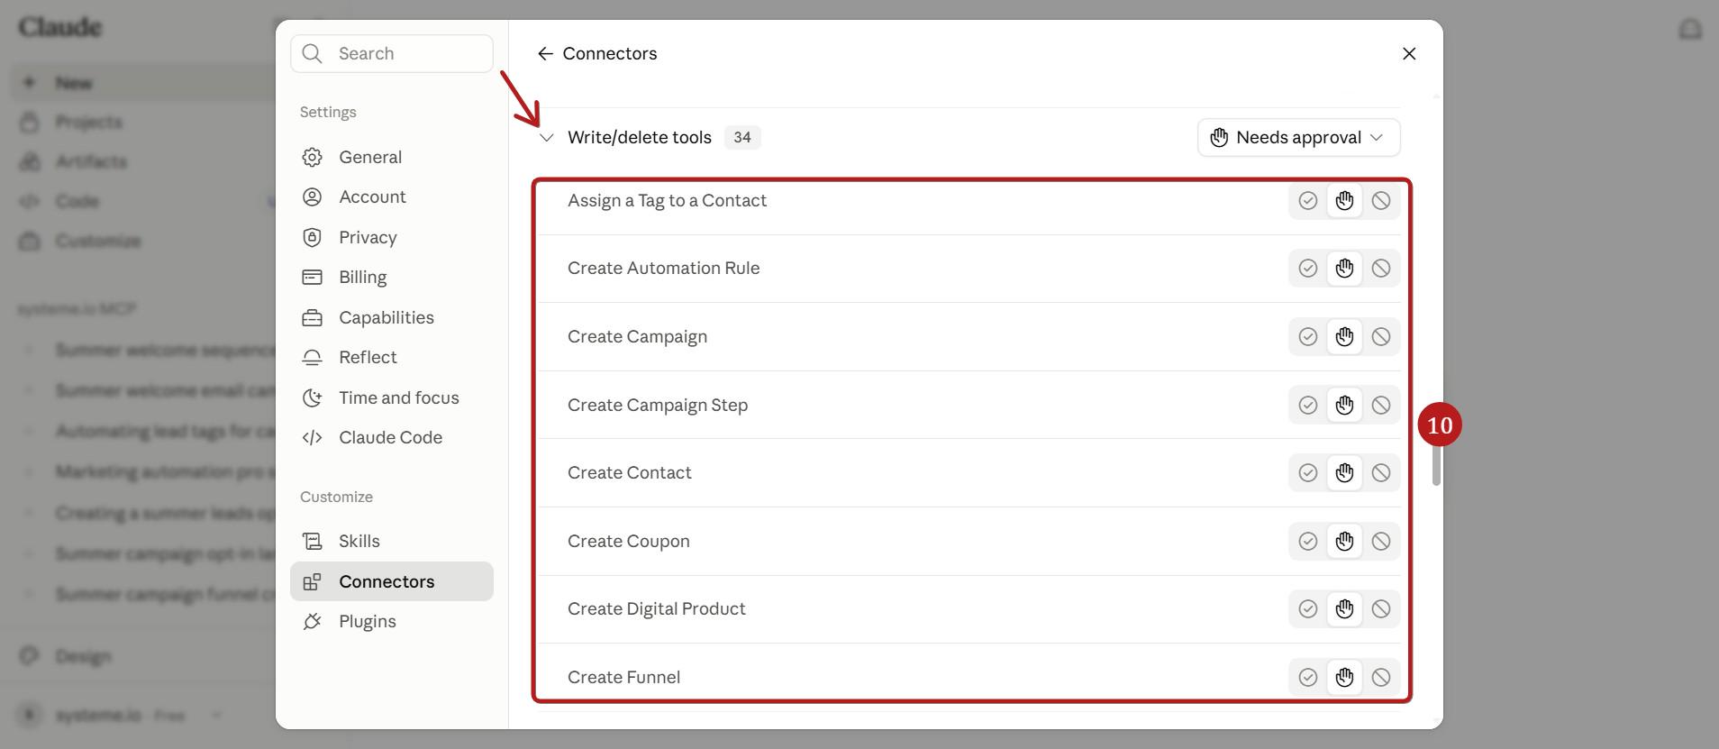This screenshot has width=1719, height=749.
Task: Open systeme.io account menu in background
Action: point(122,715)
